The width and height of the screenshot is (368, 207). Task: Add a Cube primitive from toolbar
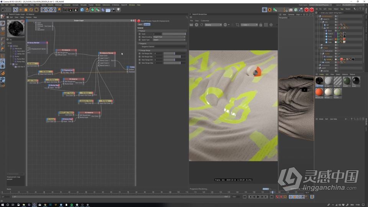click(82, 10)
